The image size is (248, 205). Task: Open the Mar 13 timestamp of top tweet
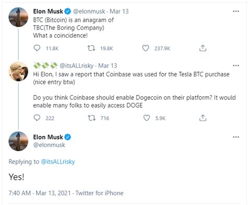point(119,12)
